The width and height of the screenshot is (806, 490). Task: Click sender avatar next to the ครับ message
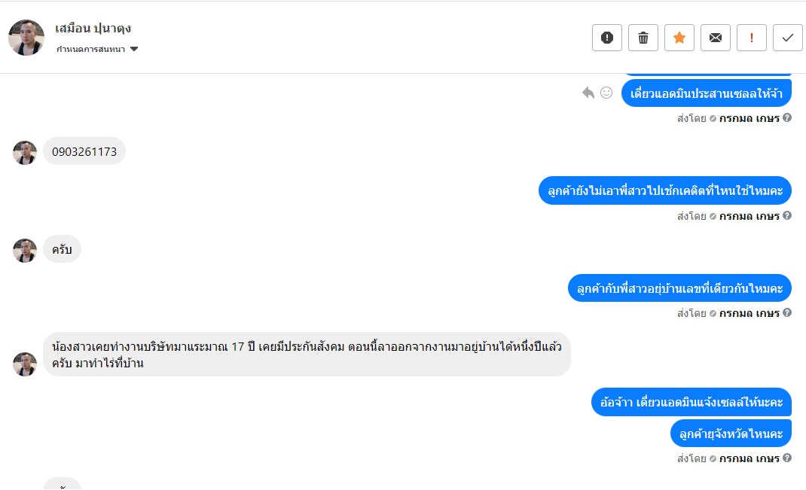[25, 251]
